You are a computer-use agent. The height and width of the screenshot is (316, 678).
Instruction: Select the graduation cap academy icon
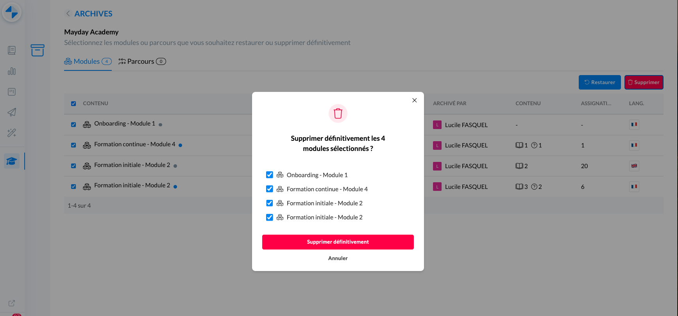coord(12,161)
